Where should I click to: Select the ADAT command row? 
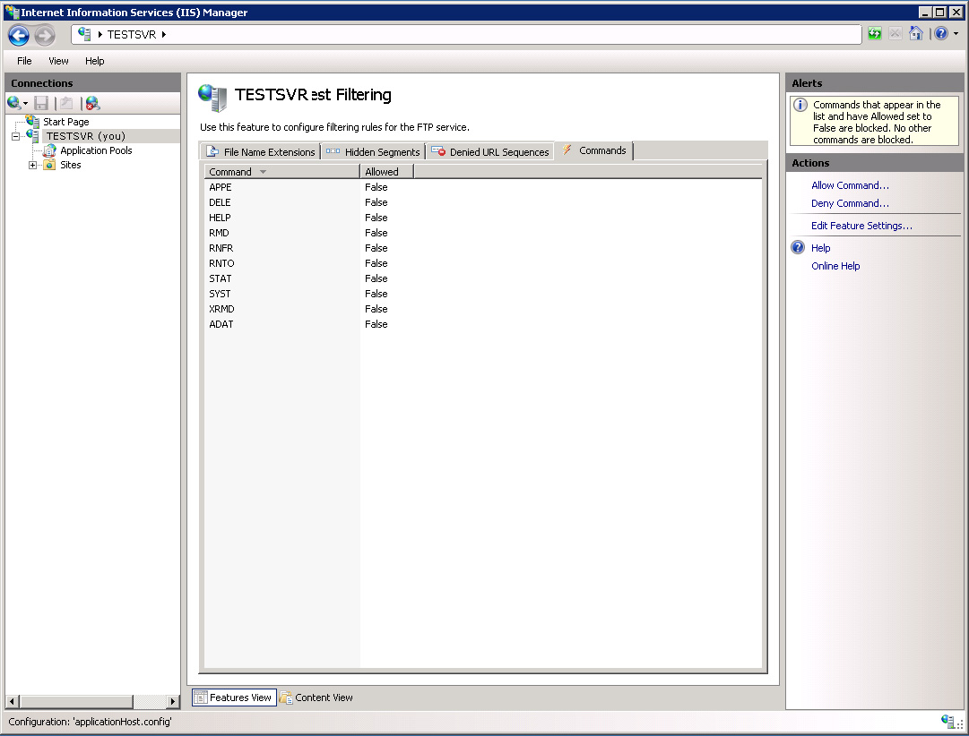[482, 324]
